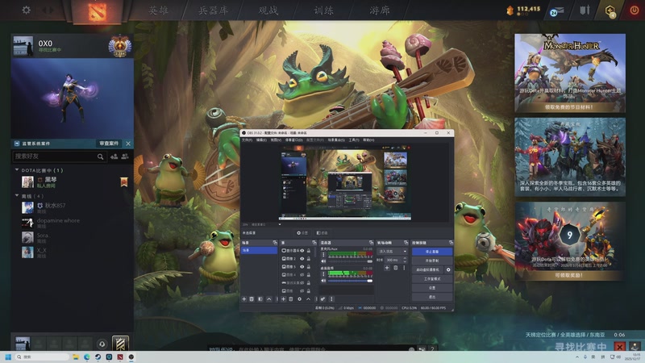Open the mixer options dots for 麦克风/Aux
Image resolution: width=645 pixels, height=363 pixels.
coord(323,255)
